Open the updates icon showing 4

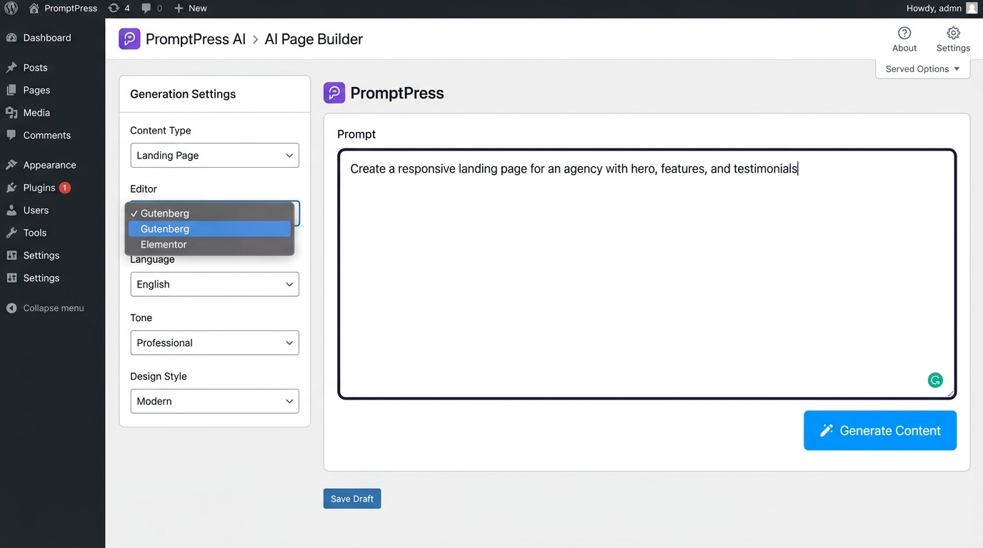pos(114,9)
